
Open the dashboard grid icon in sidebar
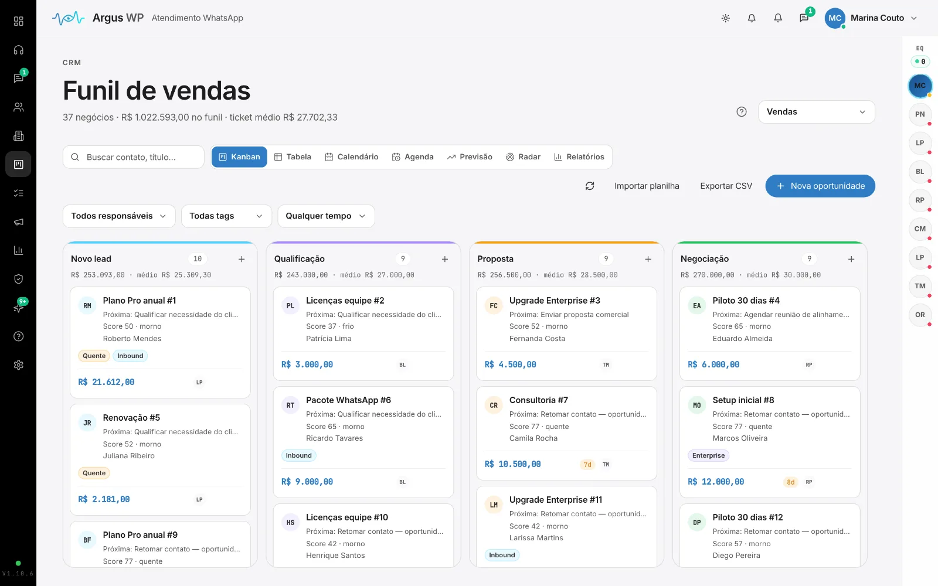[18, 21]
